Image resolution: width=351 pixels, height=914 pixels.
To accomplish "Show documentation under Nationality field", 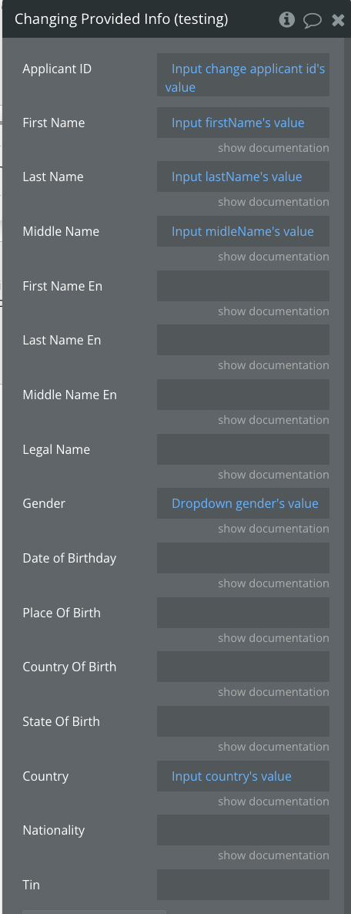I will (273, 855).
